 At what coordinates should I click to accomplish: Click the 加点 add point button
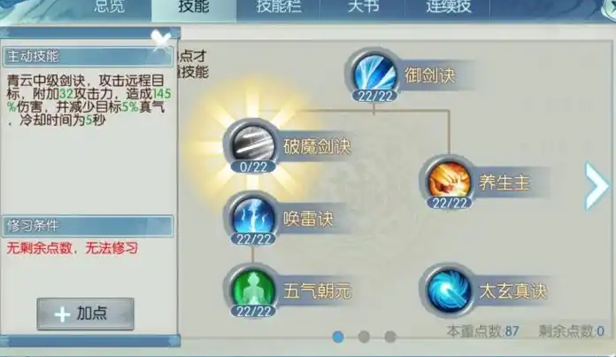click(x=85, y=314)
